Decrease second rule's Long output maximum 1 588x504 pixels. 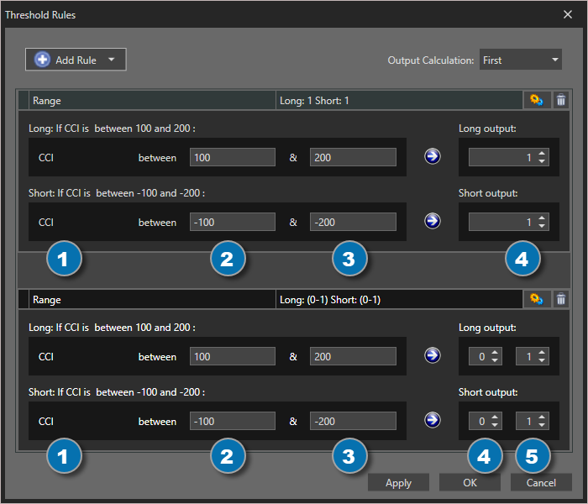point(542,360)
